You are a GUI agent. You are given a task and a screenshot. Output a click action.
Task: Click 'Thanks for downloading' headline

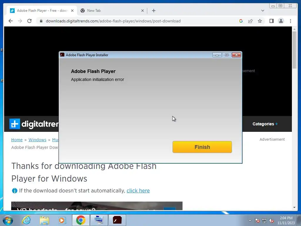coord(84,172)
